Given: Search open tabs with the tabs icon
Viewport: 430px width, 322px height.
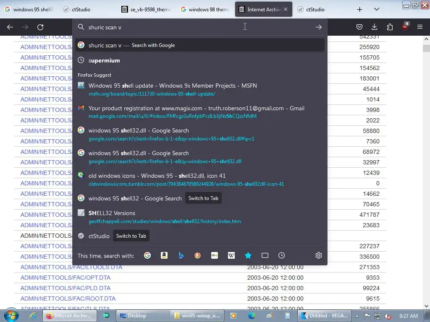Looking at the screenshot, I should tap(265, 255).
